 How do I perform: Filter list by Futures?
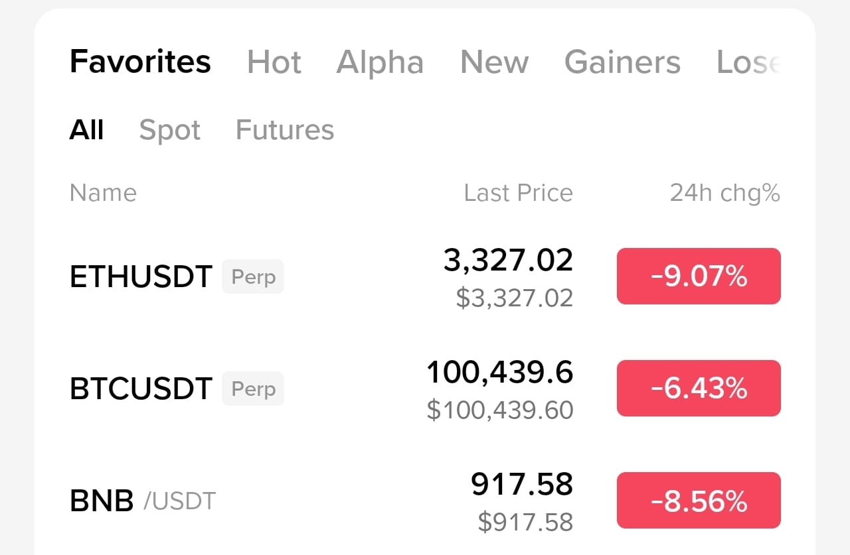pyautogui.click(x=285, y=130)
